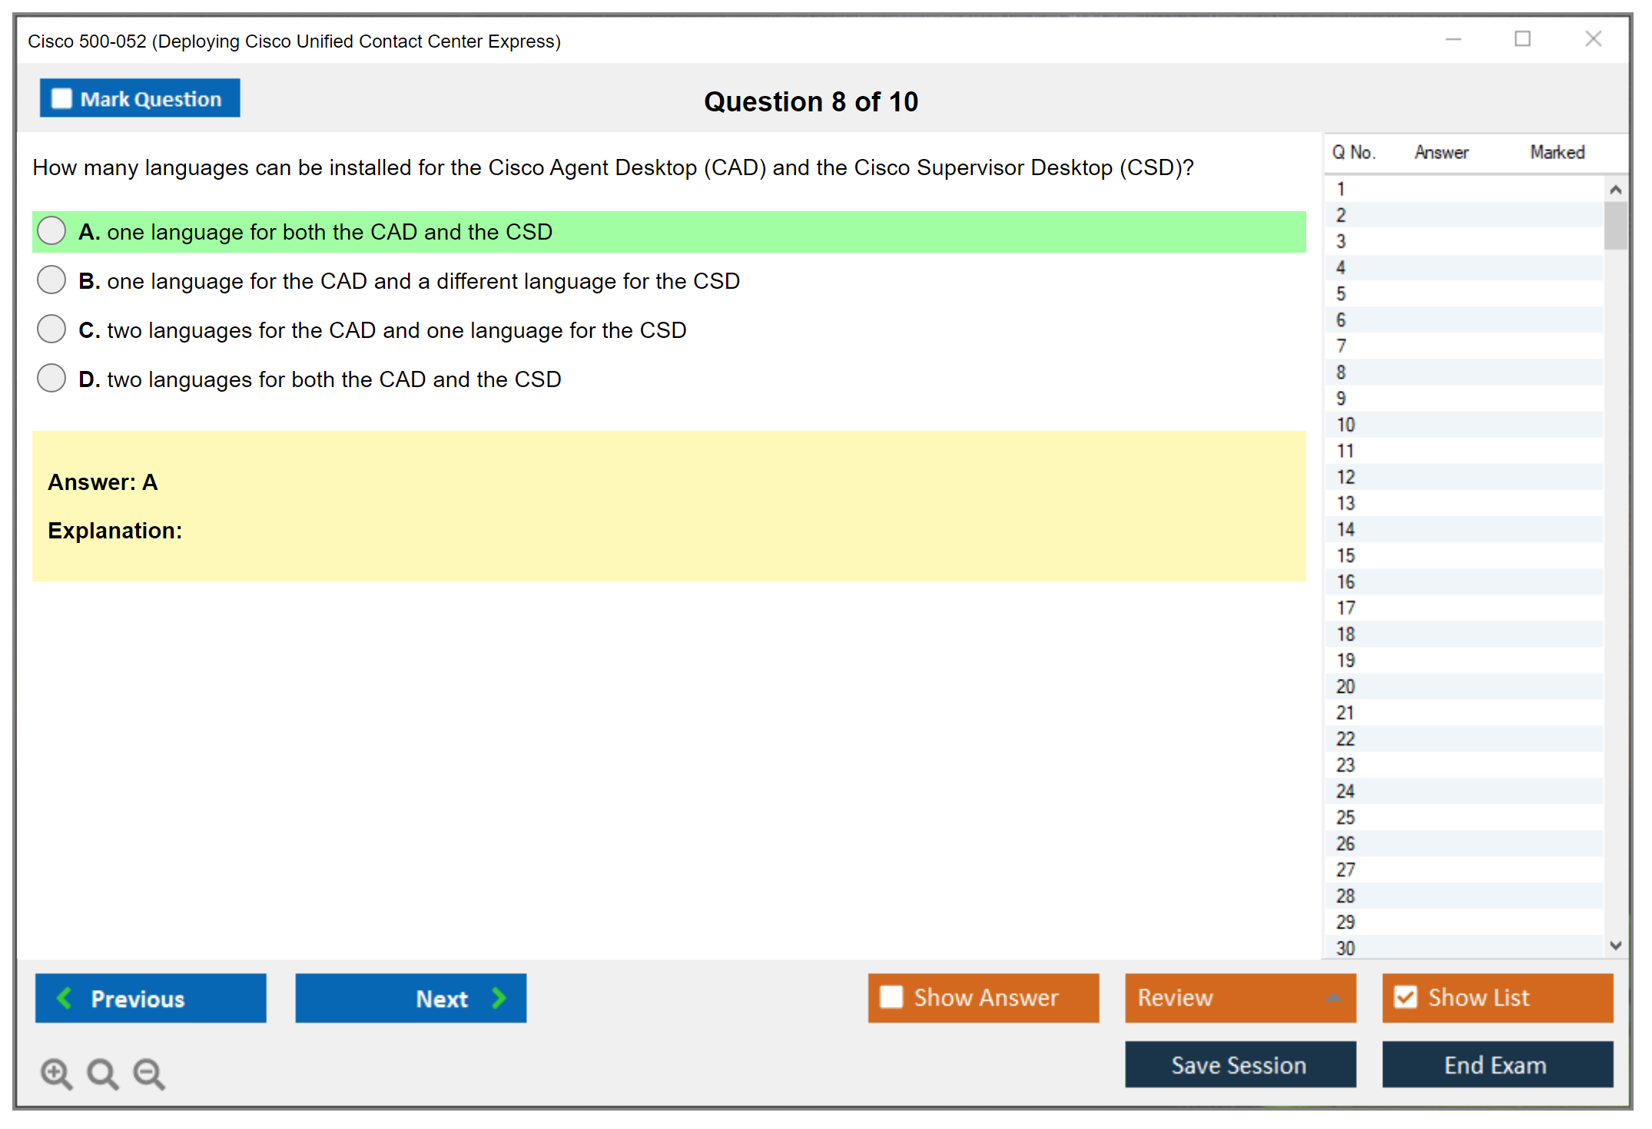Click the reset zoom magnifier icon
This screenshot has height=1129, width=1652.
[x=102, y=1073]
